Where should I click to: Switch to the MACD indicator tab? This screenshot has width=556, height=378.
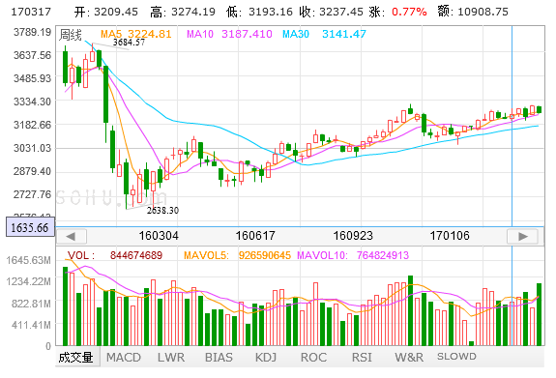pos(124,358)
